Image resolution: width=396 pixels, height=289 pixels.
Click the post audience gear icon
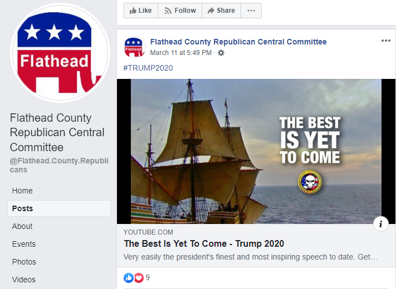(221, 53)
